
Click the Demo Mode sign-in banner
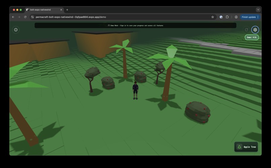[x=135, y=26]
